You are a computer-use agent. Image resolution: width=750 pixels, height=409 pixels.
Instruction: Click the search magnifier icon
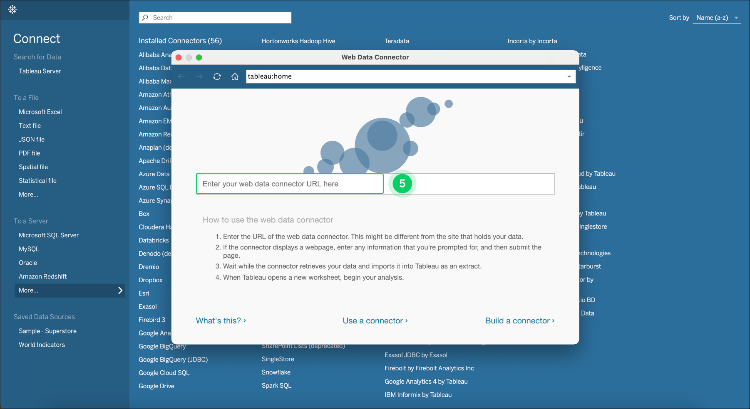coord(145,17)
